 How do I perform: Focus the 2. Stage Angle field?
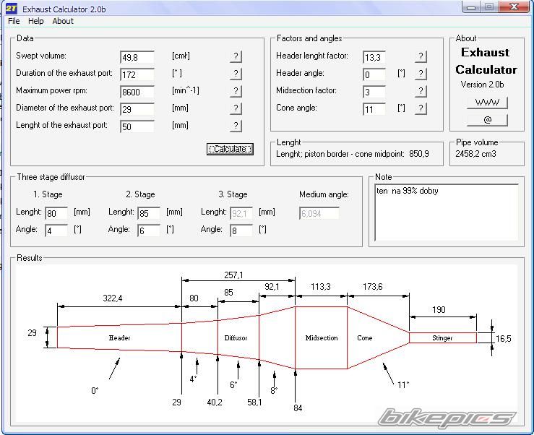tap(148, 231)
